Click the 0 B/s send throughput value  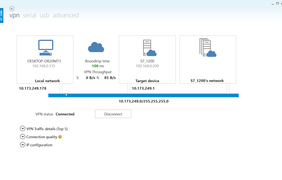coord(90,78)
